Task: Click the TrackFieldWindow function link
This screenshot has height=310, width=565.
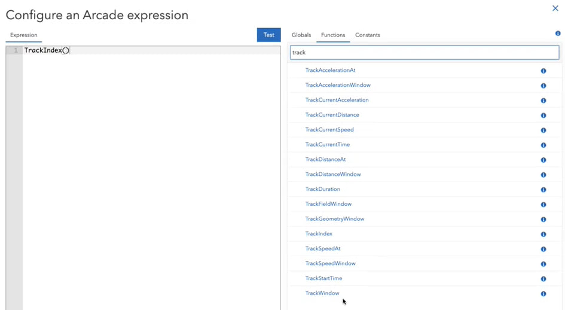Action: tap(328, 204)
